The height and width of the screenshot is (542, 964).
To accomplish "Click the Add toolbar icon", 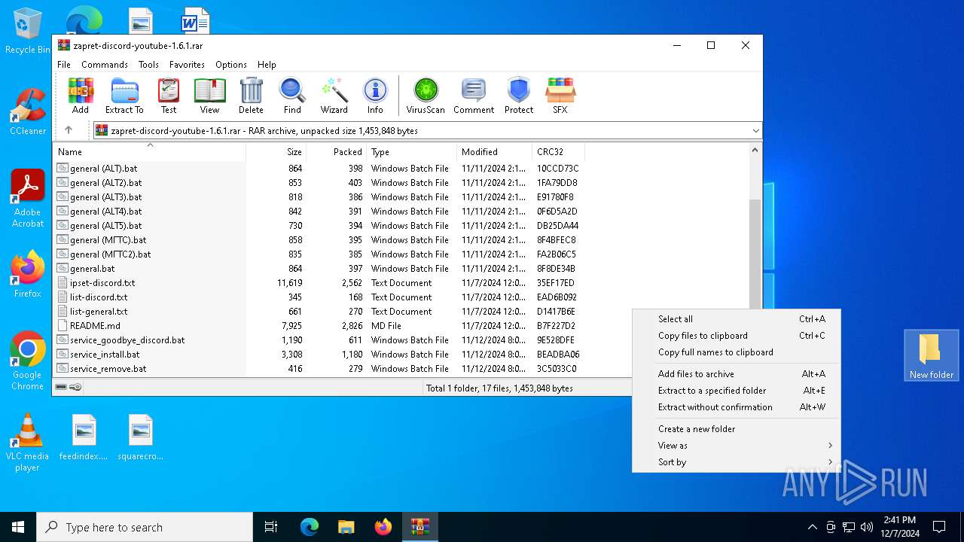I will pyautogui.click(x=81, y=96).
